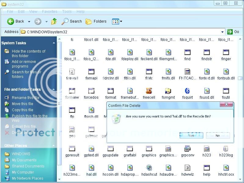
Task: Click No in the delete dialog
Action: [218, 136]
